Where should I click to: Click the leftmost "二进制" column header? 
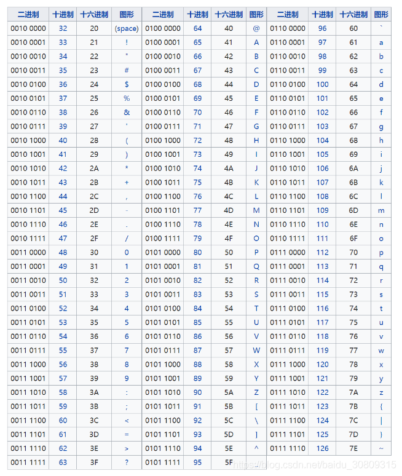(x=28, y=14)
